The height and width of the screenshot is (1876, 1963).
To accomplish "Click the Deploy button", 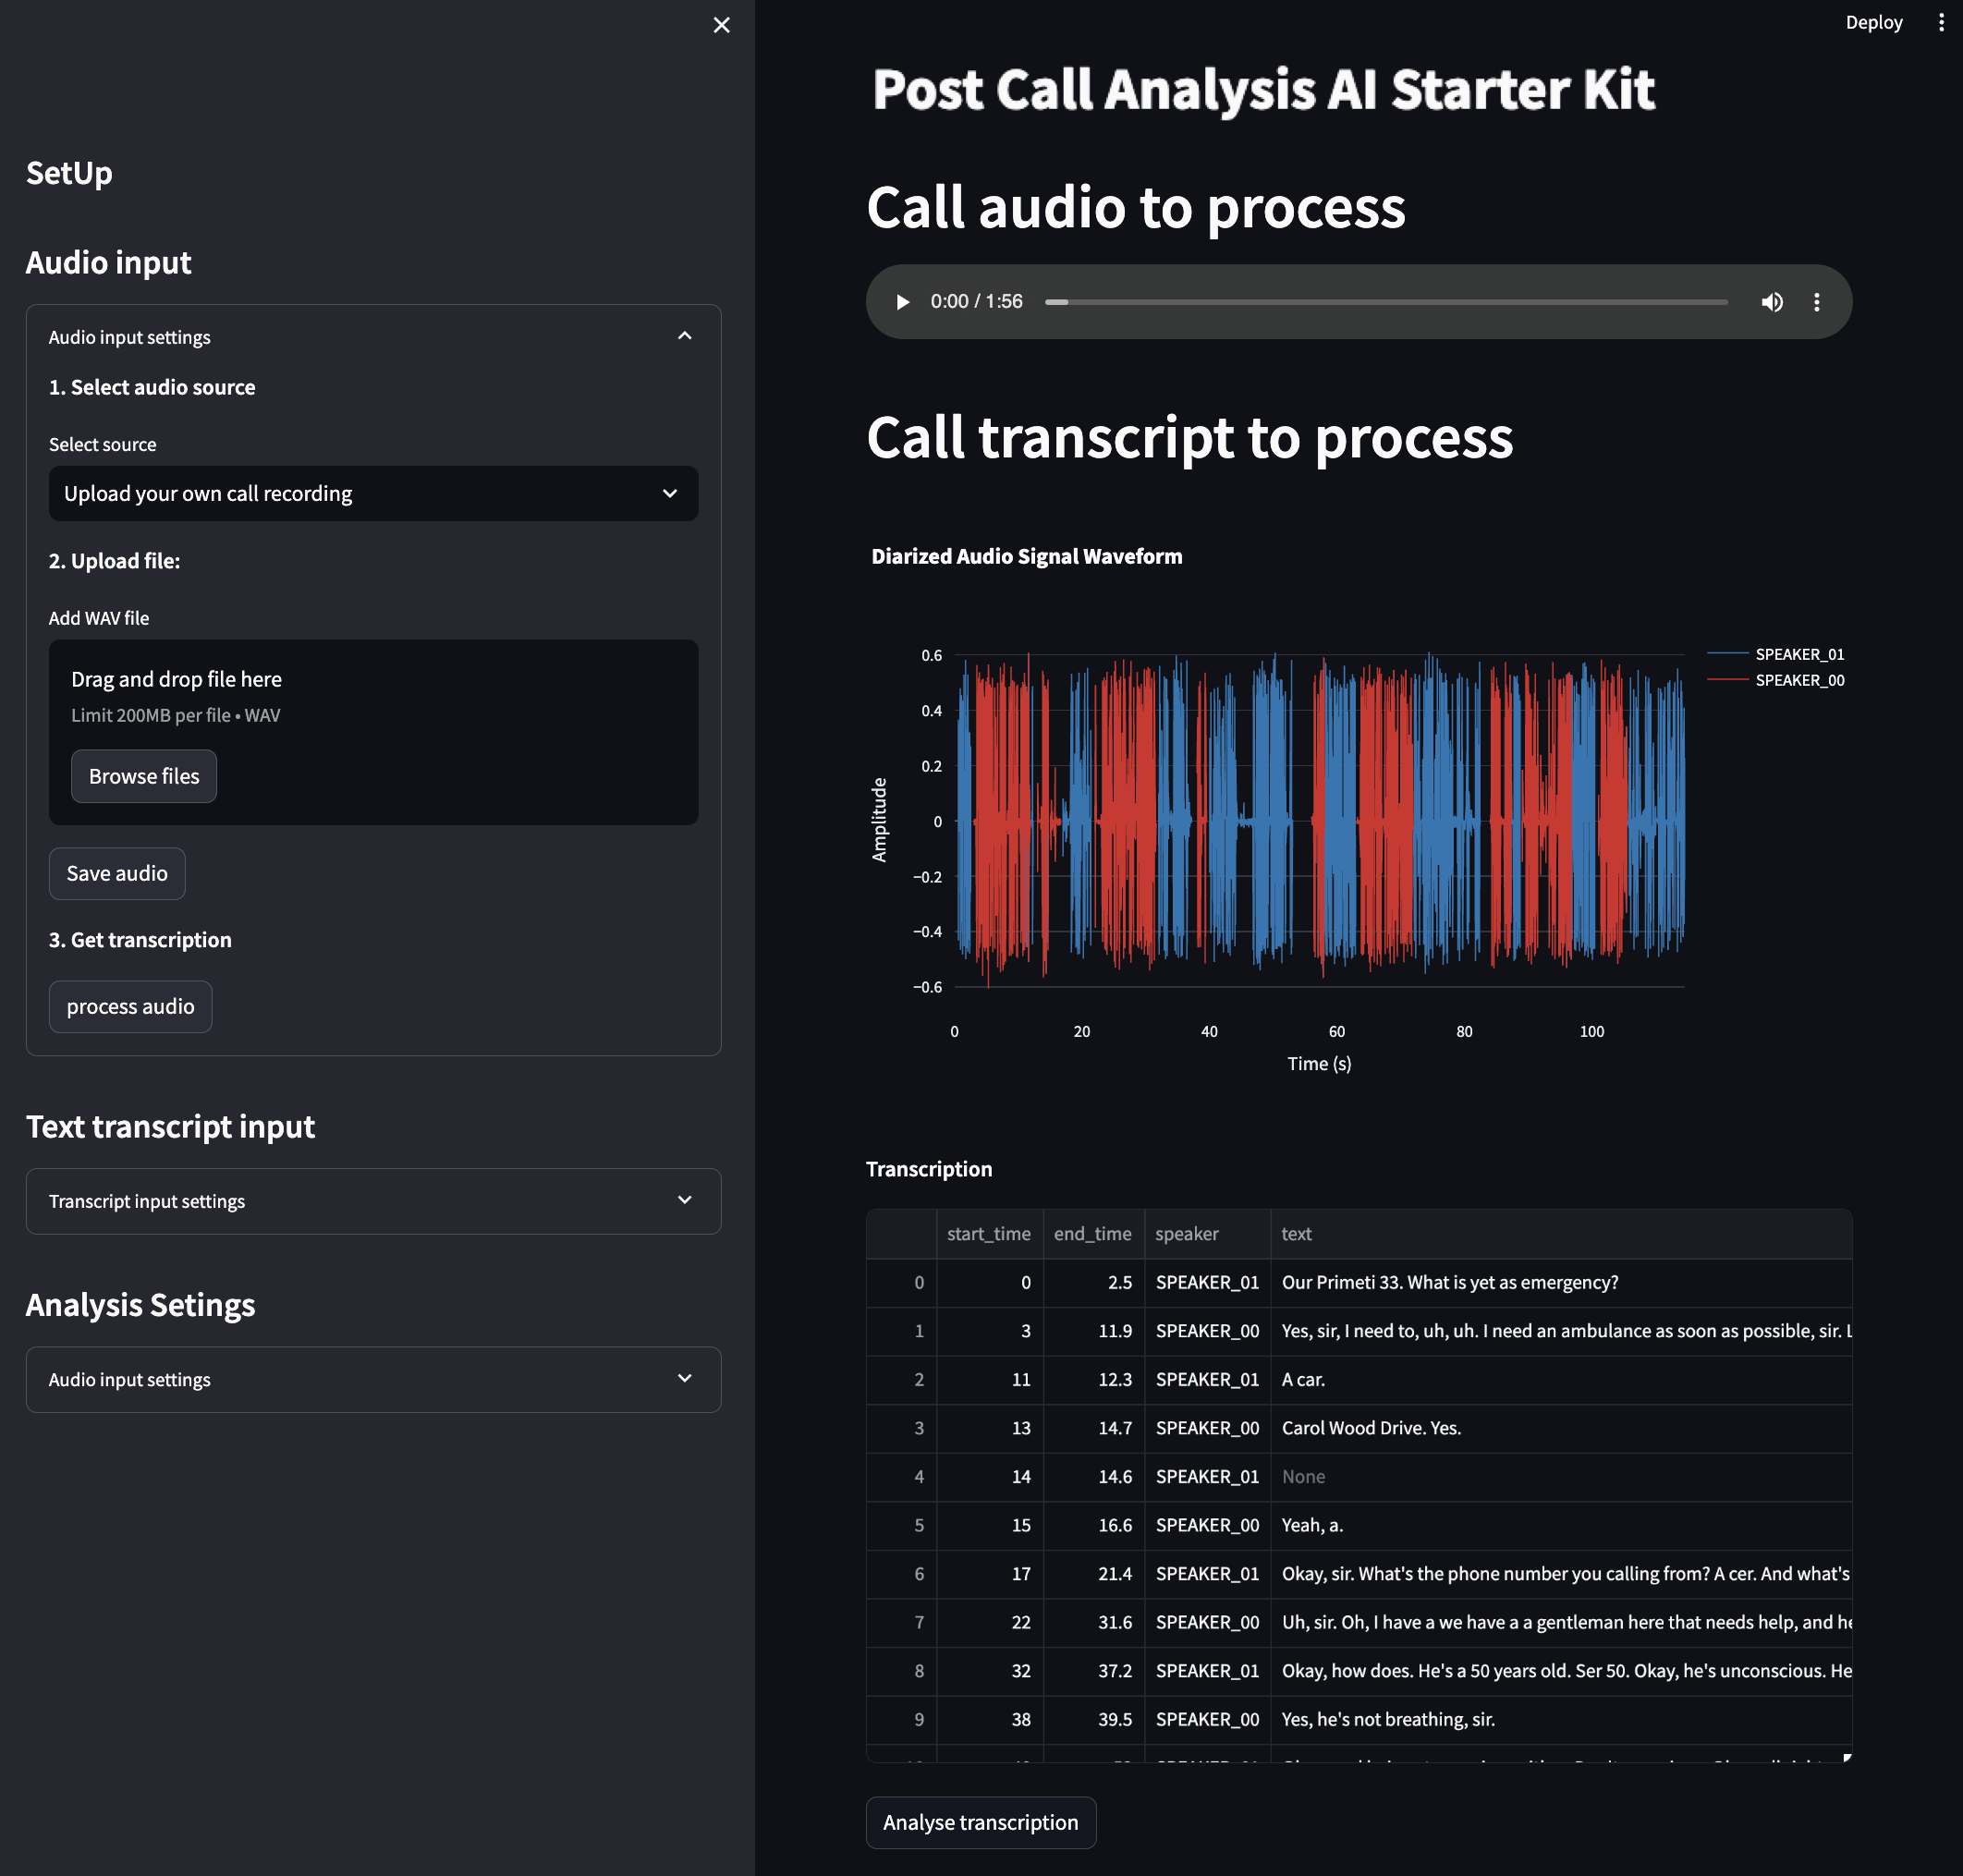I will (x=1873, y=22).
